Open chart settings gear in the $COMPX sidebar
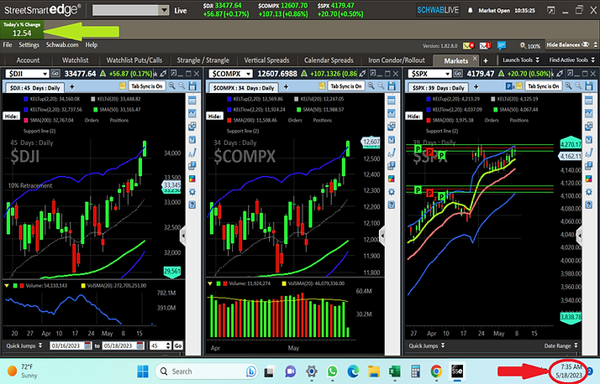 click(x=392, y=192)
